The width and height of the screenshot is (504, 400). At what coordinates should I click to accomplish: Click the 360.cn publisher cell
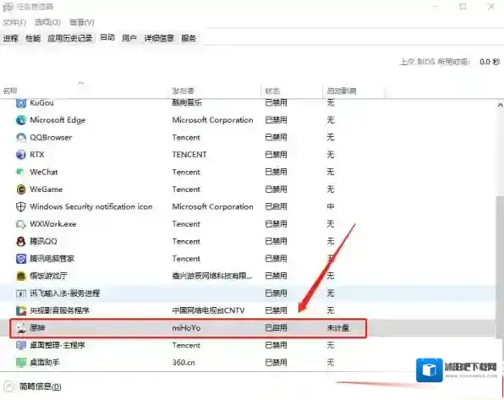(184, 363)
